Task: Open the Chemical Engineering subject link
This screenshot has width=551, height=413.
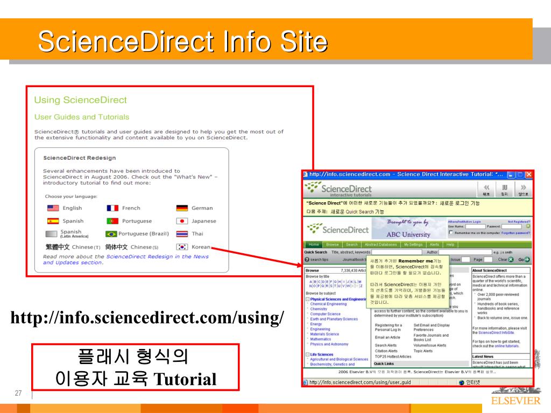Action: [x=328, y=304]
